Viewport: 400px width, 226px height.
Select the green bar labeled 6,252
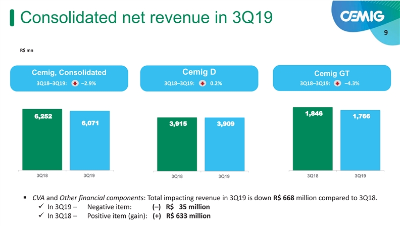point(42,140)
